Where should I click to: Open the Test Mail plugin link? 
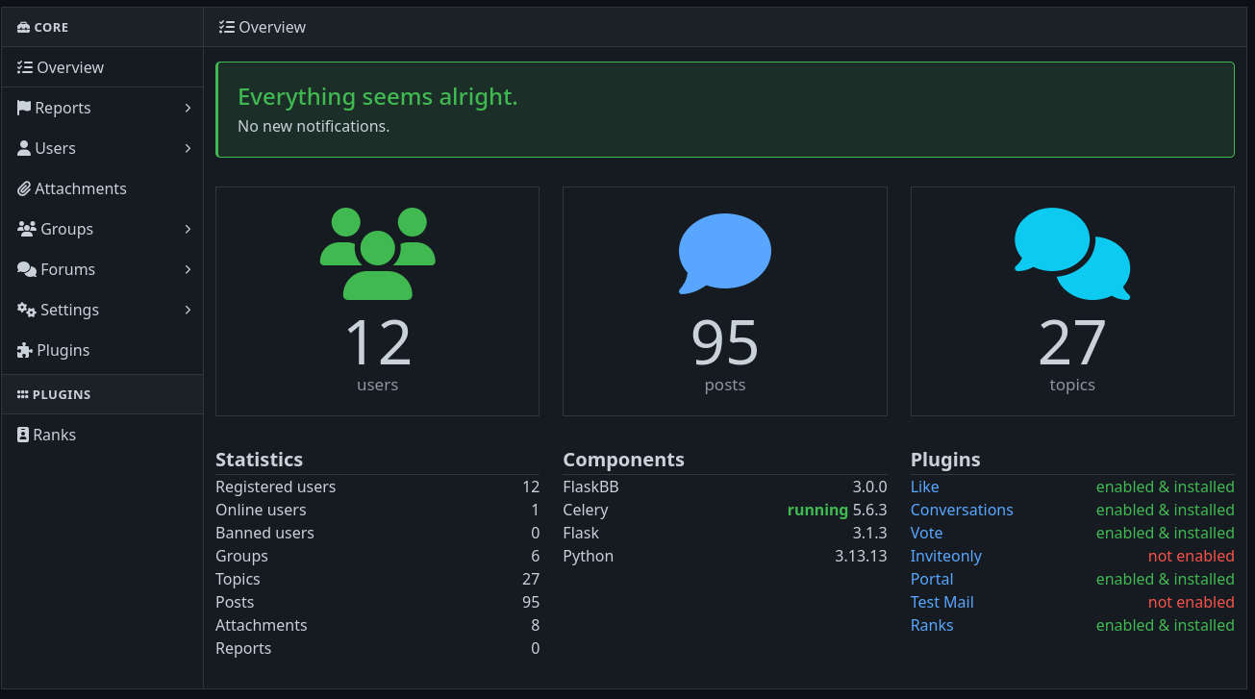pos(942,602)
